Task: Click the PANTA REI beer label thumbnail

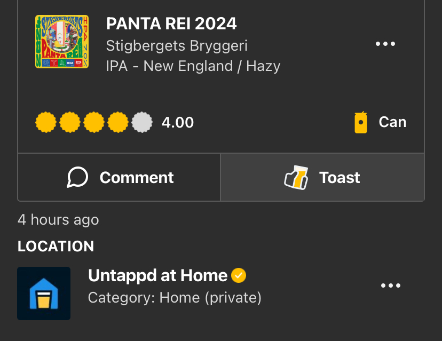Action: point(62,42)
